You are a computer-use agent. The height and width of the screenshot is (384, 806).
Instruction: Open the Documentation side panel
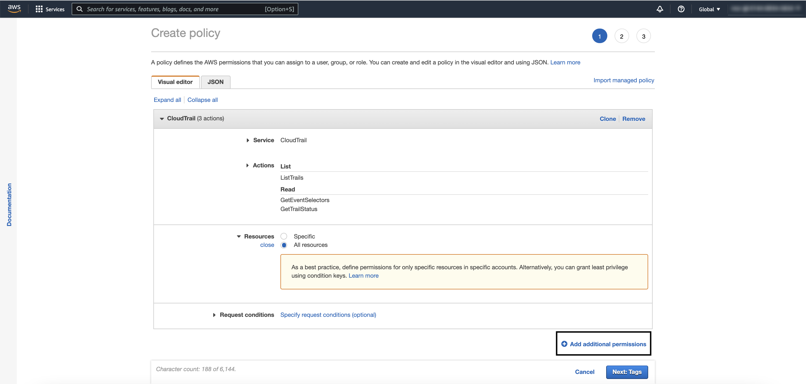click(x=9, y=205)
